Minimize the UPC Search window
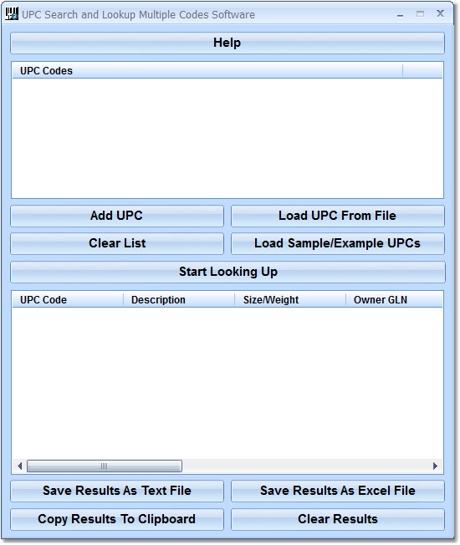The image size is (460, 545). pos(400,14)
